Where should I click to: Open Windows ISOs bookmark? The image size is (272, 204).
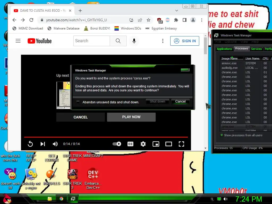click(128, 28)
